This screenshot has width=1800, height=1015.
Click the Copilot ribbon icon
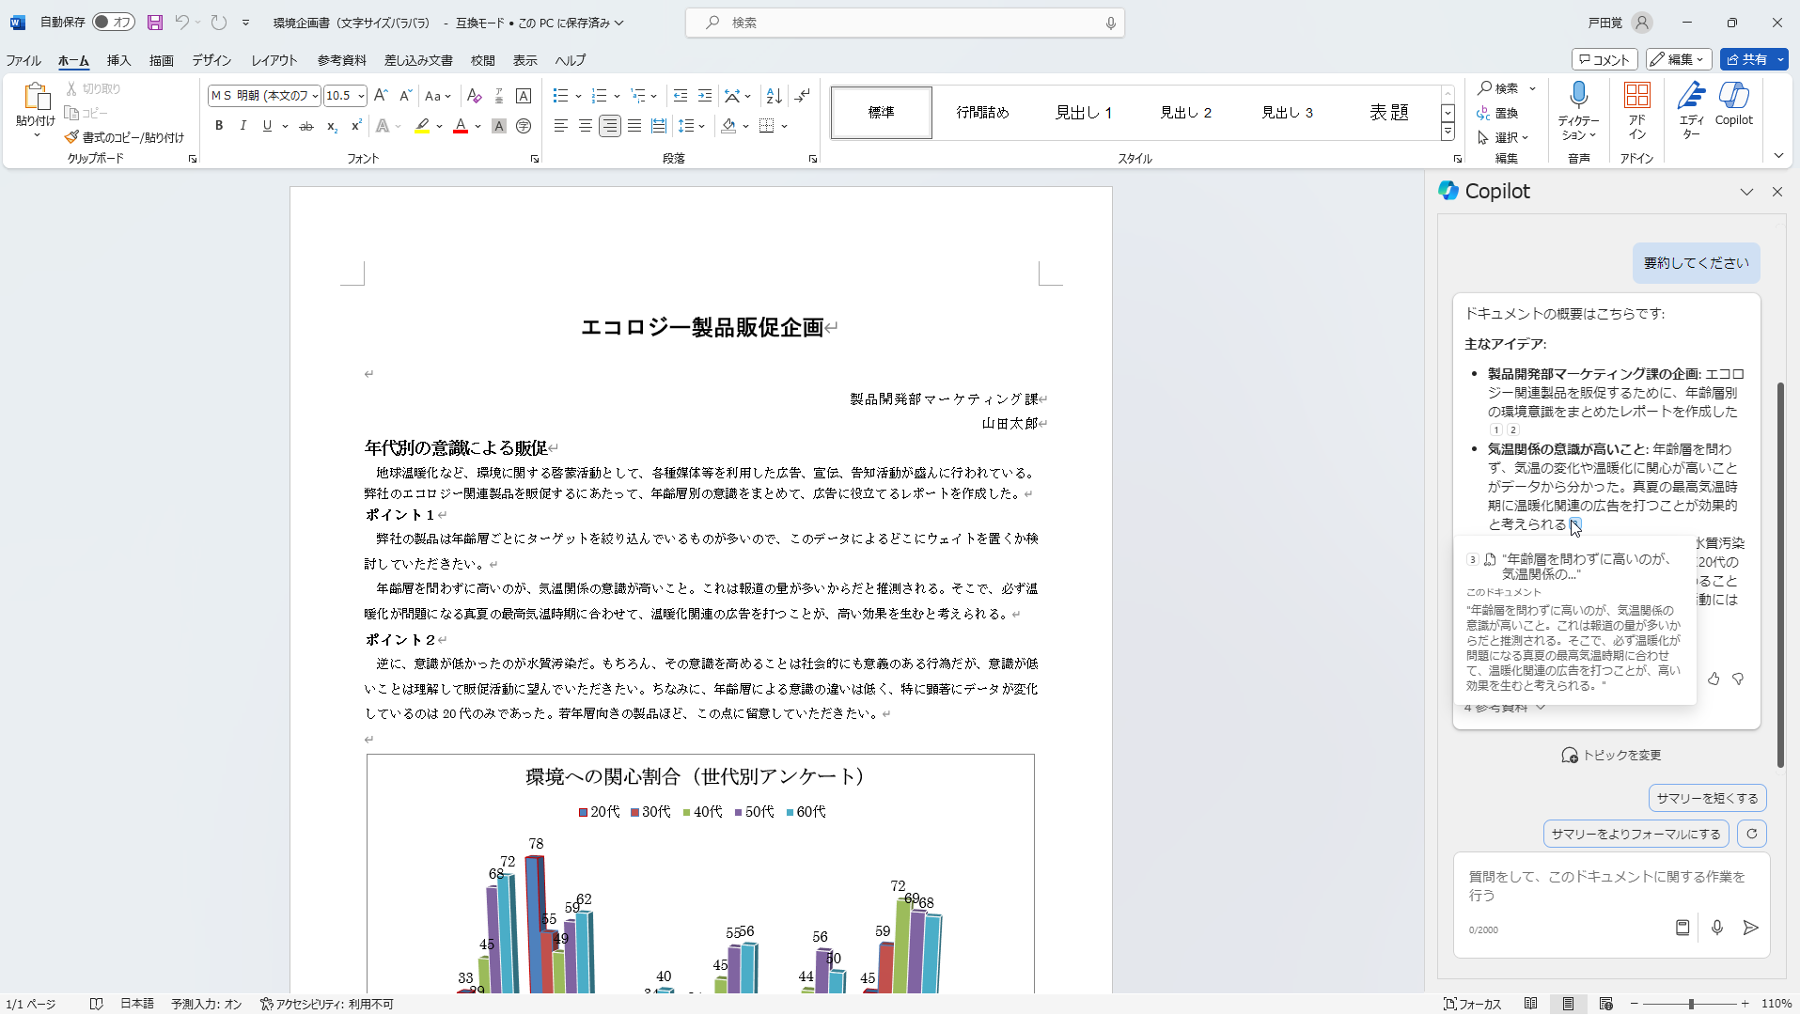(x=1734, y=104)
